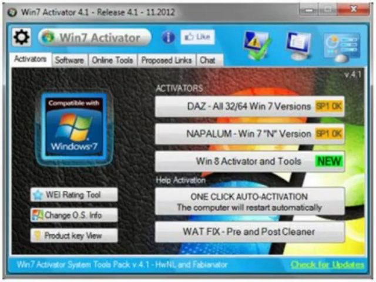Open settings via the gear icon
The width and height of the screenshot is (376, 282).
click(22, 37)
